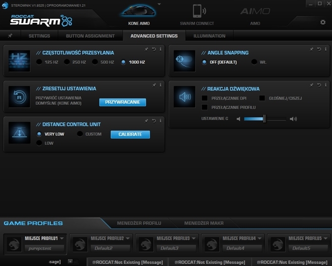Pin the Częstotliwość Przesyłania panel
This screenshot has width=332, height=266.
[x=146, y=49]
